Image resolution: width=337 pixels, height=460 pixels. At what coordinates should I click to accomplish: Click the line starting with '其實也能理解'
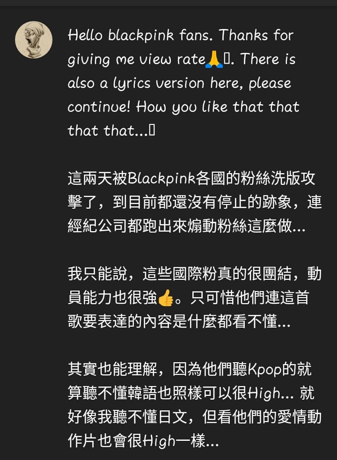pos(190,369)
